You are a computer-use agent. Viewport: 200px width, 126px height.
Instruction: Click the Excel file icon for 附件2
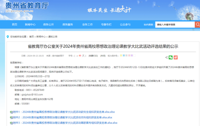[11, 118]
